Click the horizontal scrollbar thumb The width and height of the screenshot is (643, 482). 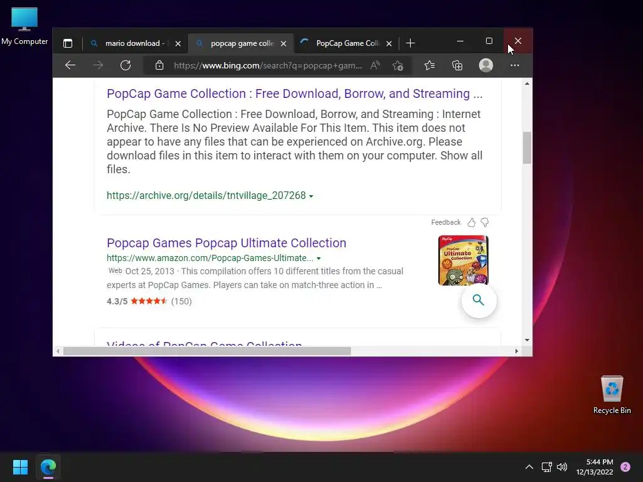coord(207,351)
